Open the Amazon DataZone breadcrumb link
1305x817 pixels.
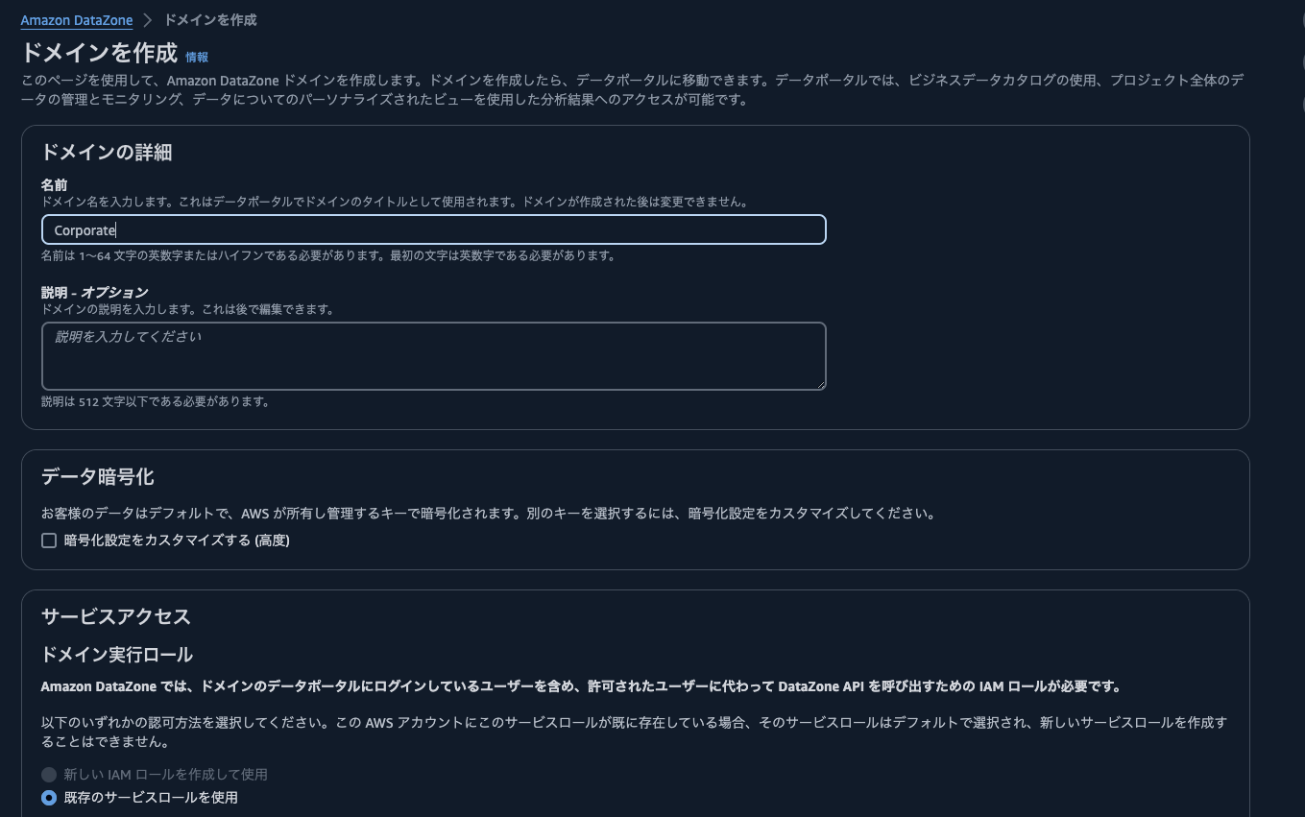pos(76,19)
